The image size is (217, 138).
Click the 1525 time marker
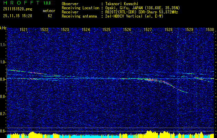[x=106, y=29]
